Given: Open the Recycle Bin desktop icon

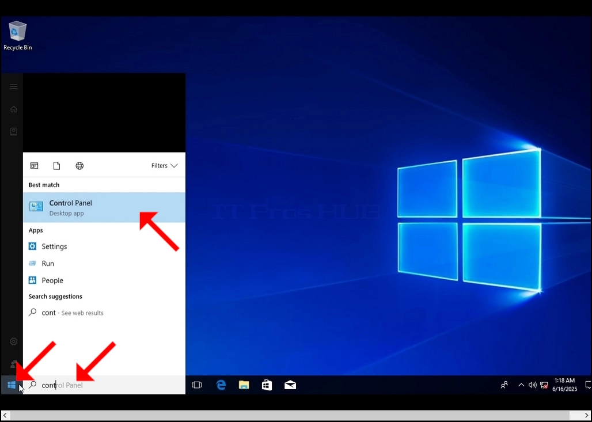Looking at the screenshot, I should (17, 36).
